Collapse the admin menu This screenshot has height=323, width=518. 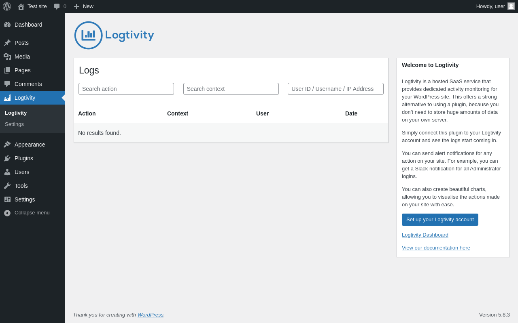pos(32,213)
